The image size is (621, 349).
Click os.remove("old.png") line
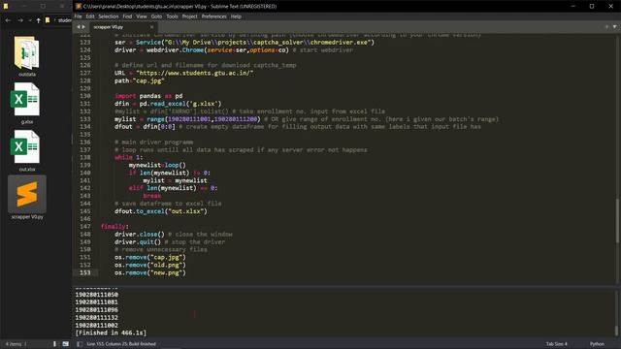[x=150, y=265]
